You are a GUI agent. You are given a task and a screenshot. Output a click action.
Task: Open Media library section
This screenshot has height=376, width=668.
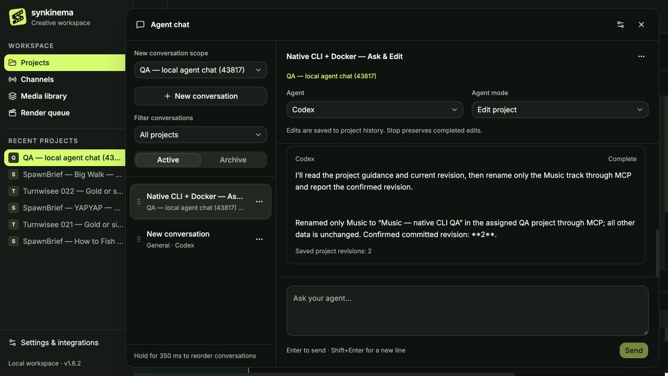(65, 96)
